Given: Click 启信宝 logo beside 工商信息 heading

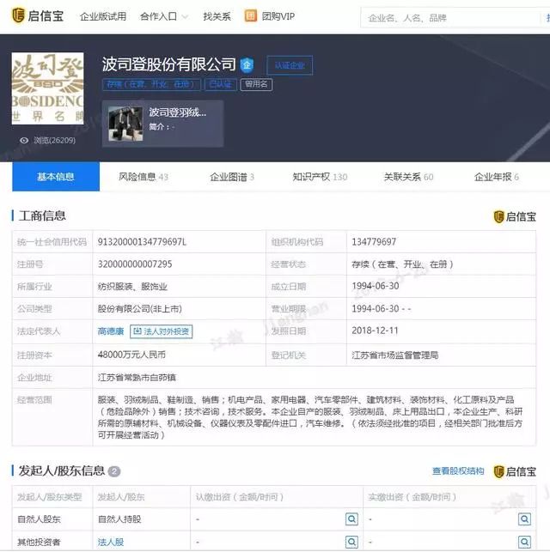Looking at the screenshot, I should tap(515, 216).
